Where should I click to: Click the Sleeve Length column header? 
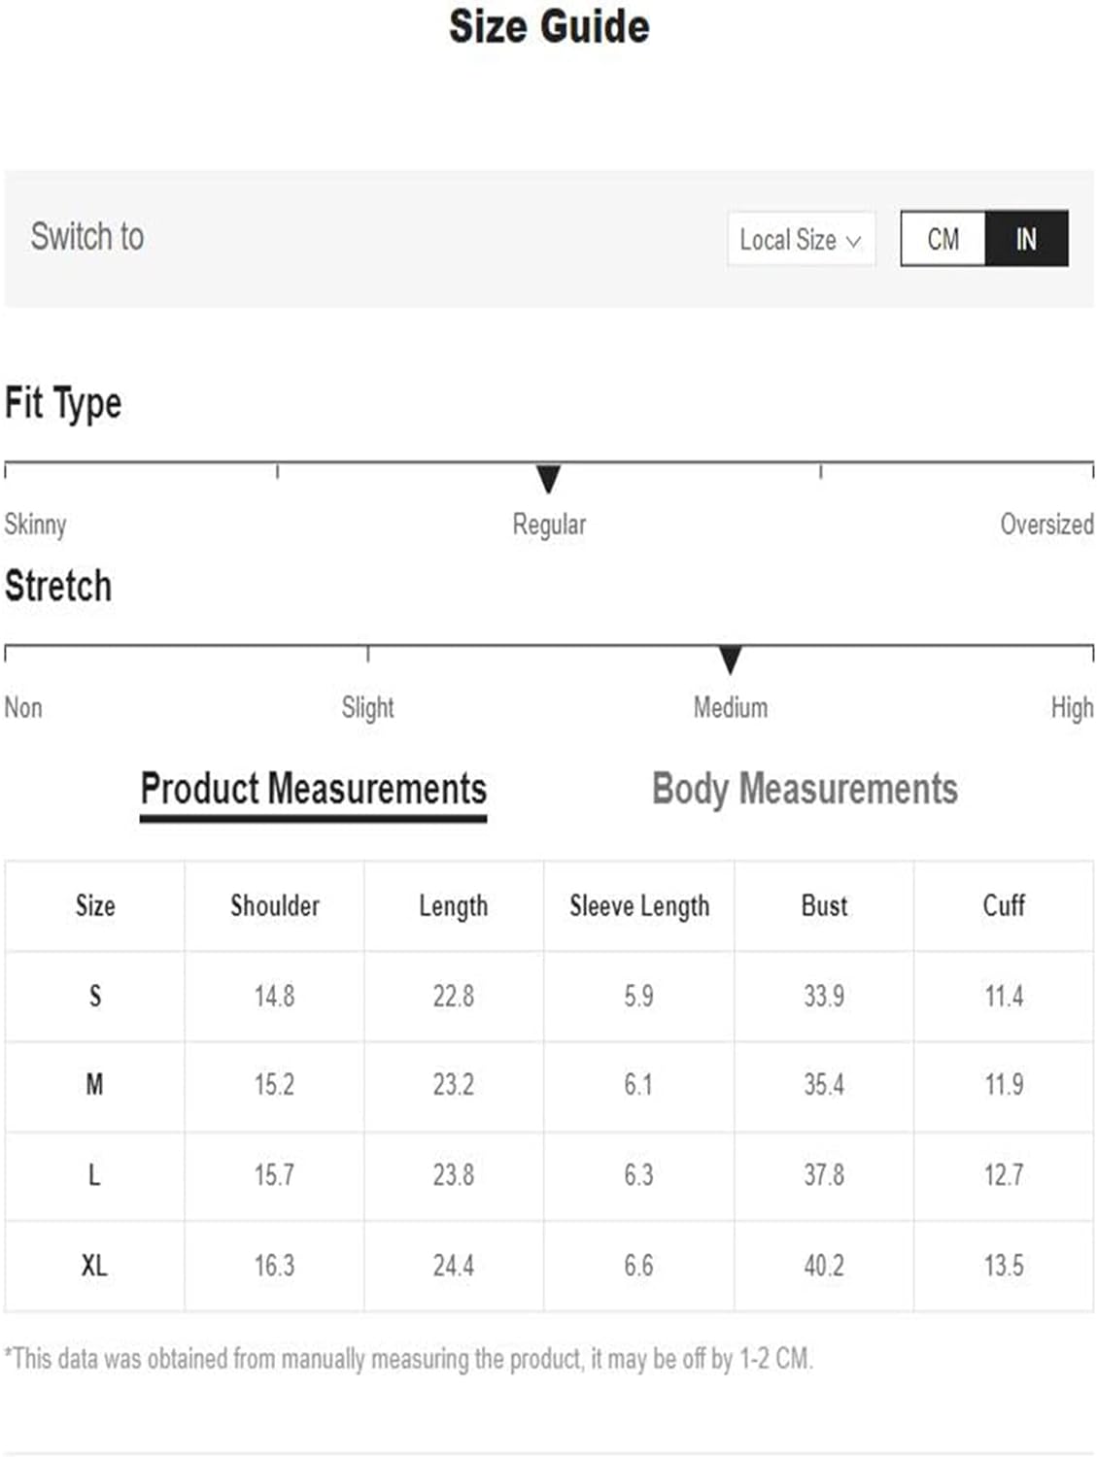pos(639,906)
